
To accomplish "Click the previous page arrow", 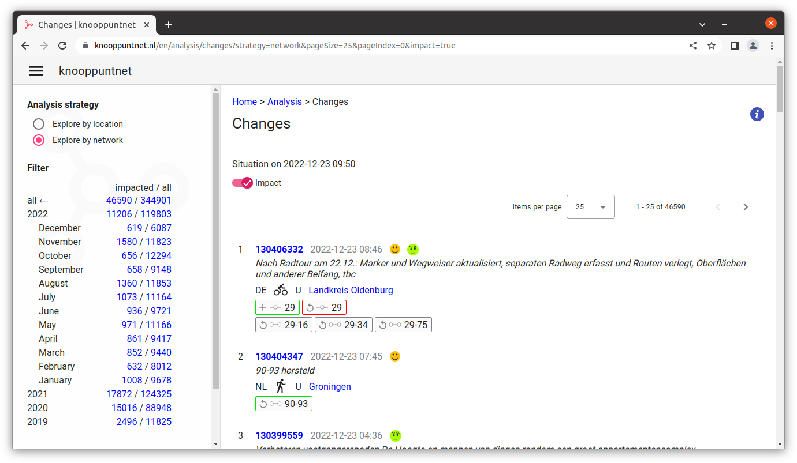I will point(718,207).
